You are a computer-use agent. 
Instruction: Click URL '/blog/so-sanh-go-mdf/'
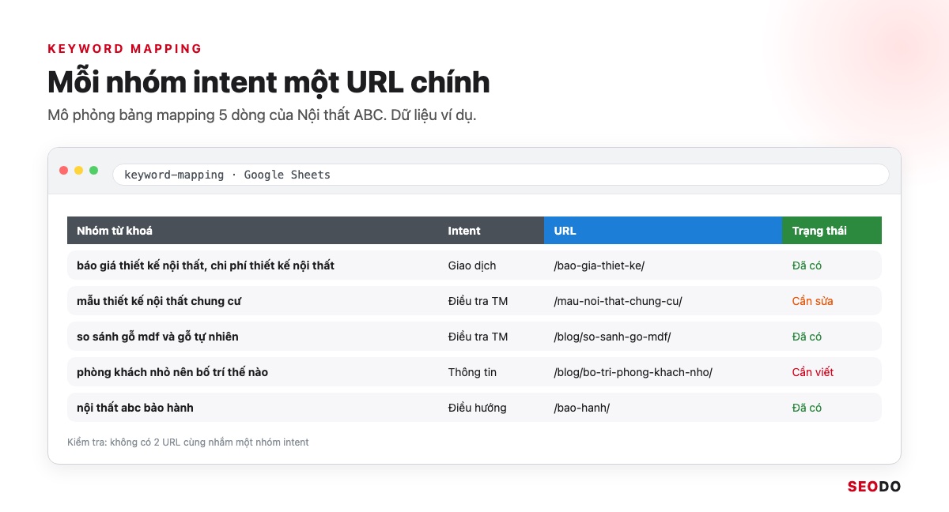[x=612, y=337]
